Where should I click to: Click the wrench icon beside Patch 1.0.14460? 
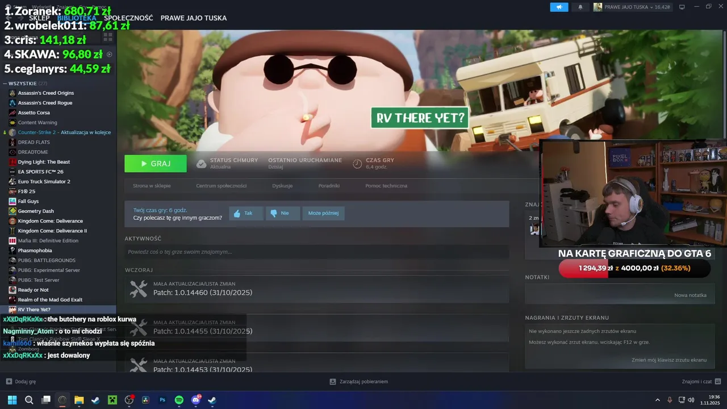(x=139, y=289)
